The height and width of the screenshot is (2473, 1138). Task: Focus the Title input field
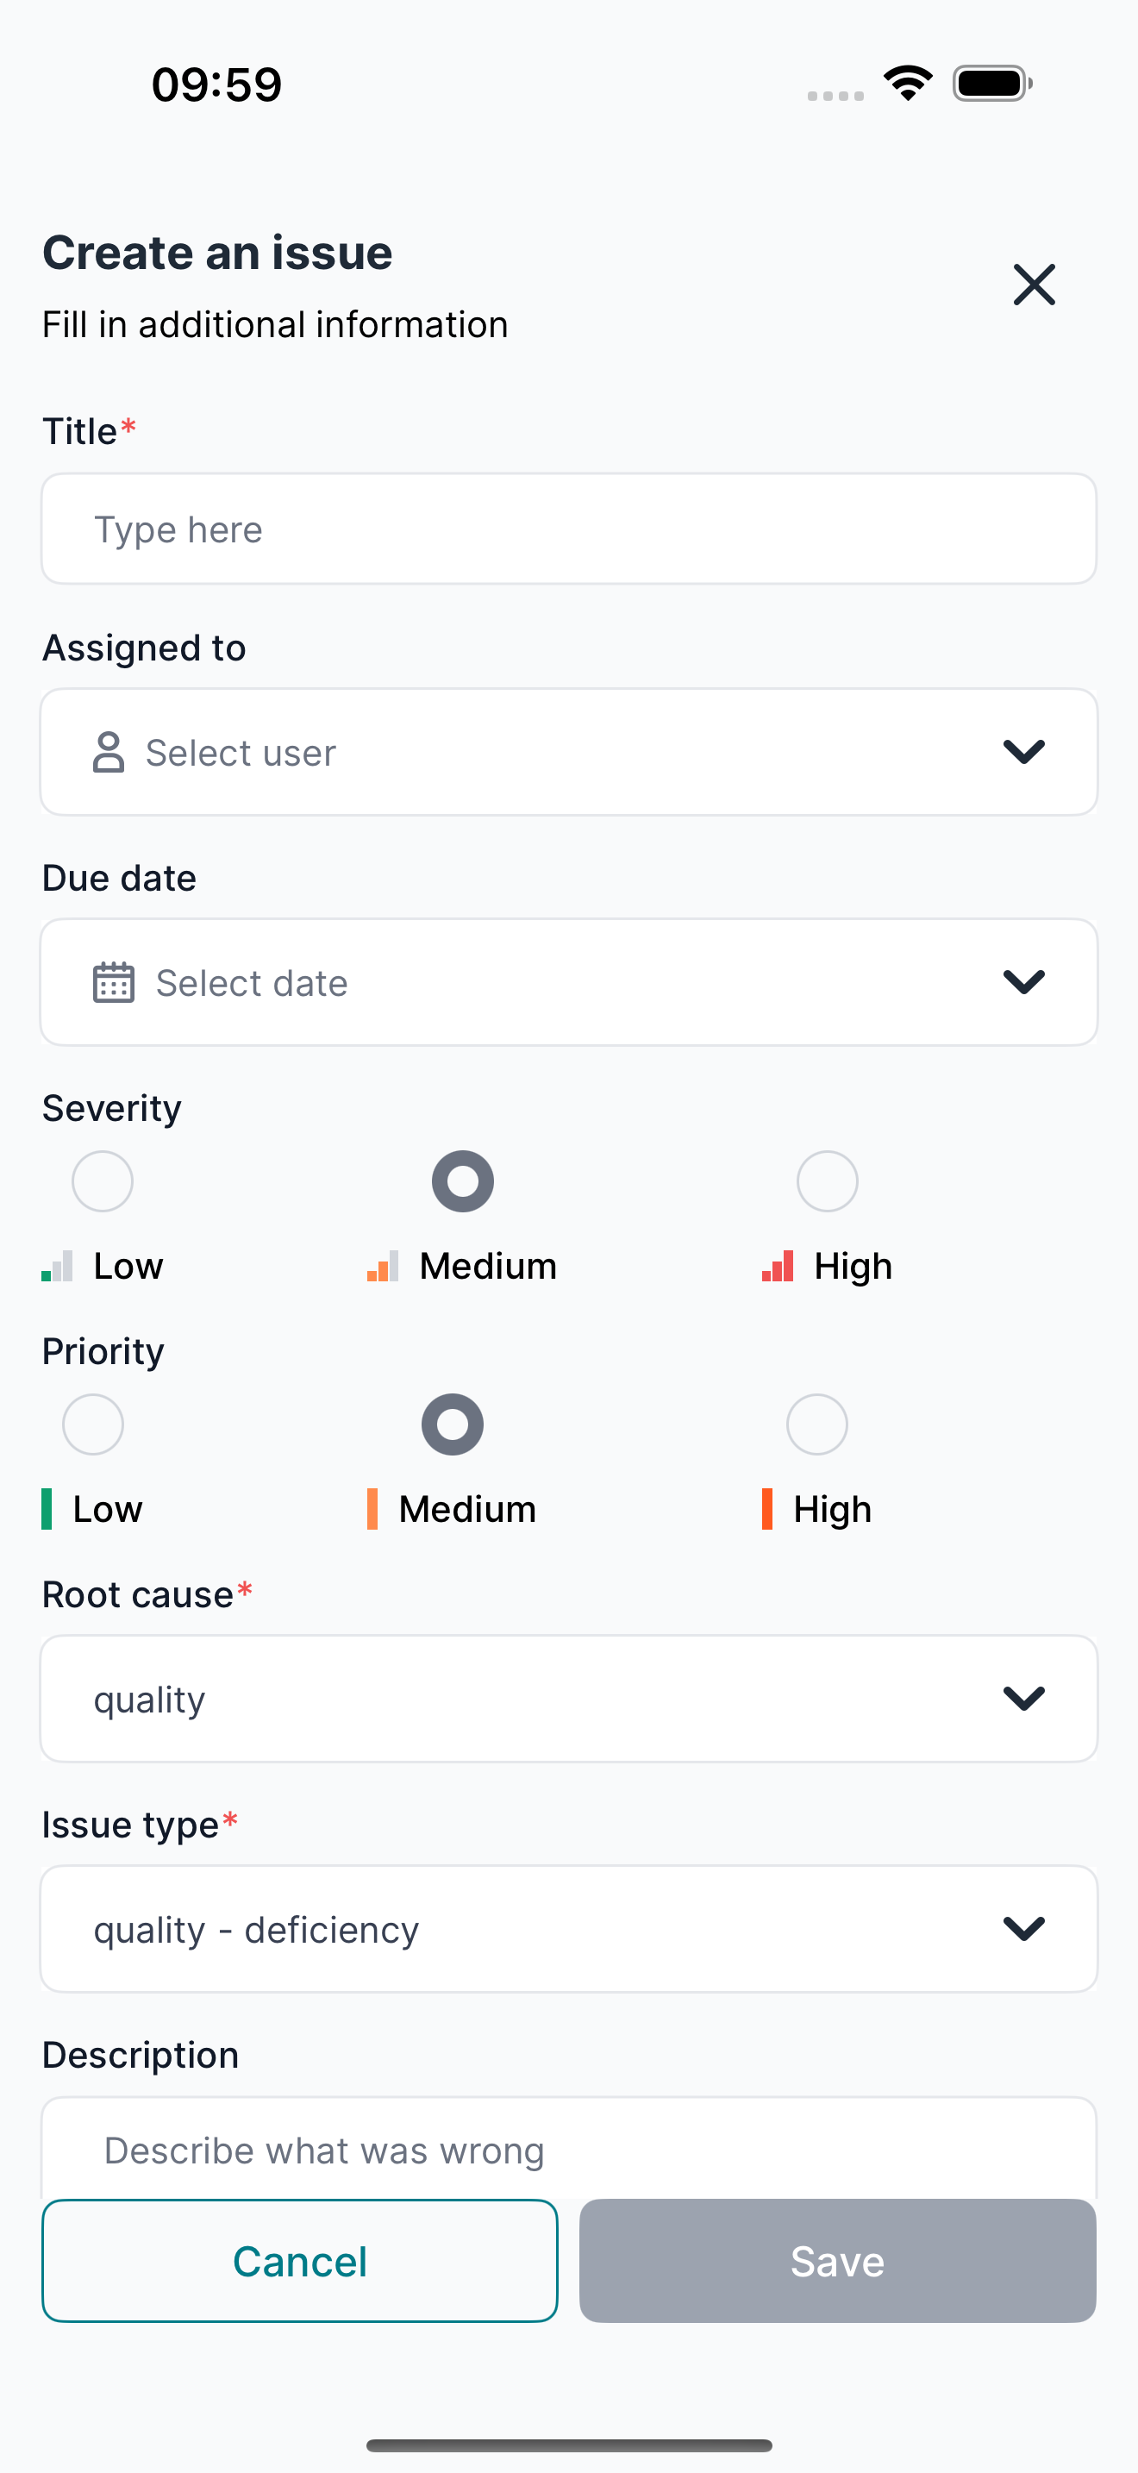click(569, 528)
